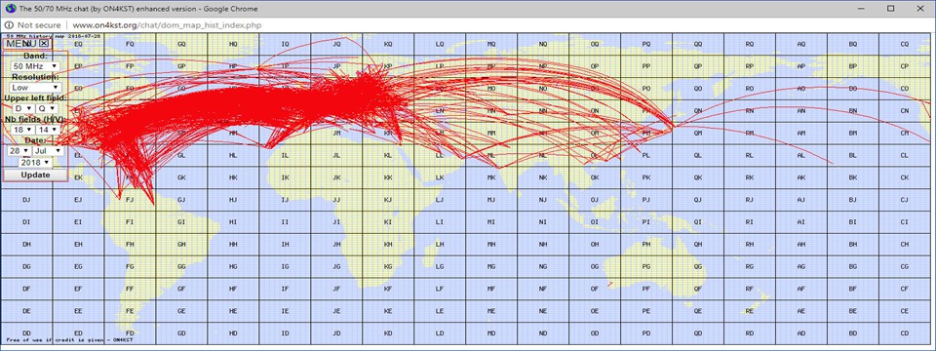Open the month Jul dropdown
Image resolution: width=936 pixels, height=351 pixels.
(49, 151)
